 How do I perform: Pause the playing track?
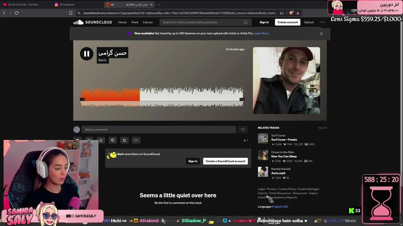(x=87, y=54)
